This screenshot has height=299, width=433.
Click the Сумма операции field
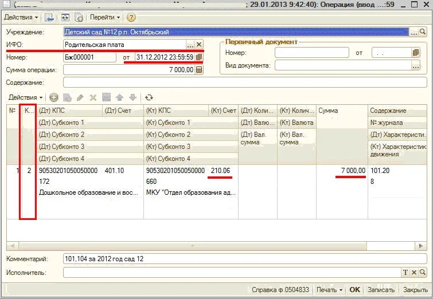129,70
